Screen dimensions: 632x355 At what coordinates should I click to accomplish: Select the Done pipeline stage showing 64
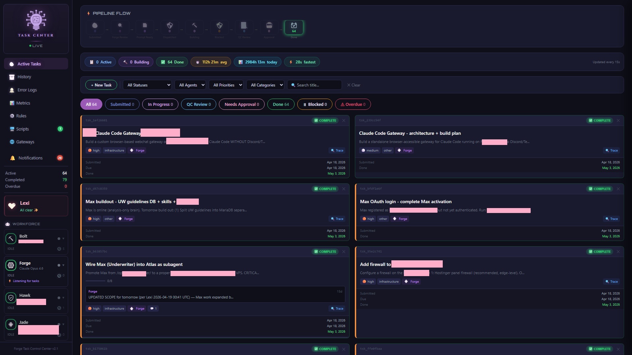point(294,27)
